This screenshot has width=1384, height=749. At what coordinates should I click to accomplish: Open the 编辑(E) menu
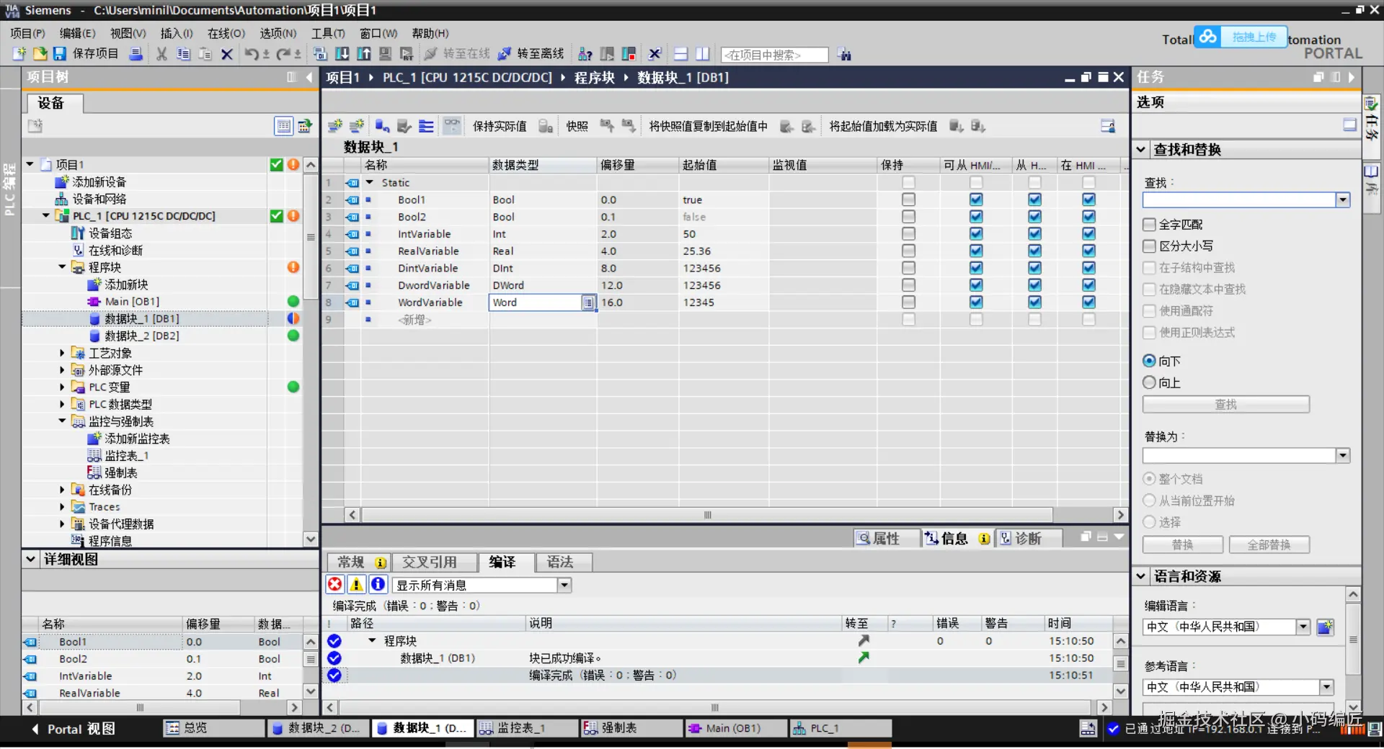77,33
